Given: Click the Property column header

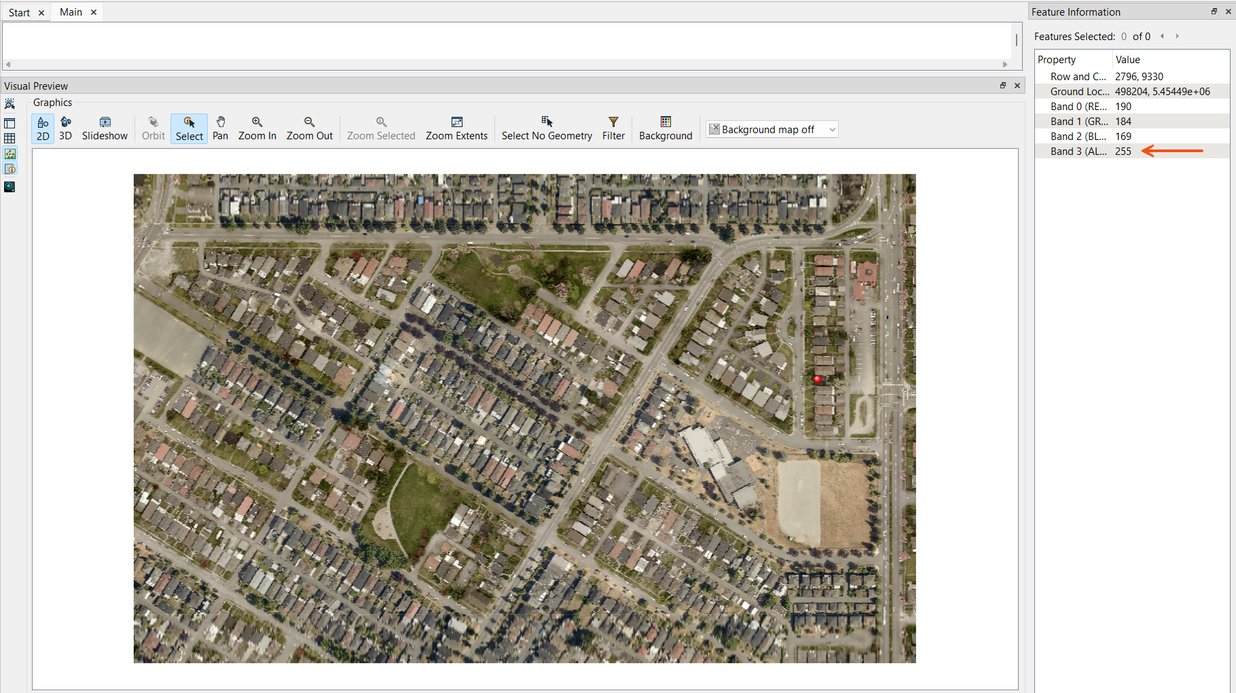Looking at the screenshot, I should pyautogui.click(x=1074, y=60).
